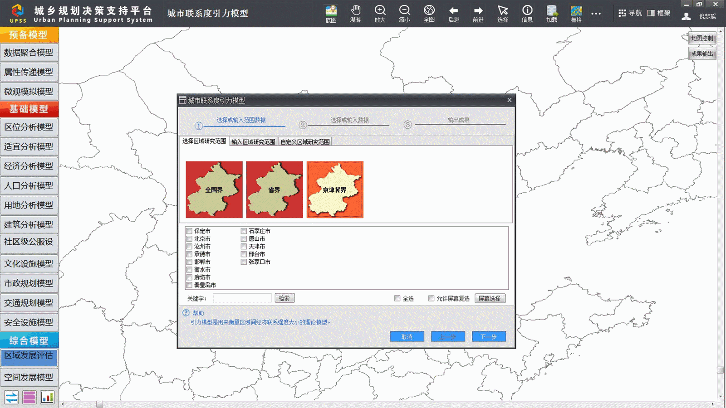The height and width of the screenshot is (408, 726).
Task: Go to step 2 选择或输入数据
Action: (x=349, y=120)
